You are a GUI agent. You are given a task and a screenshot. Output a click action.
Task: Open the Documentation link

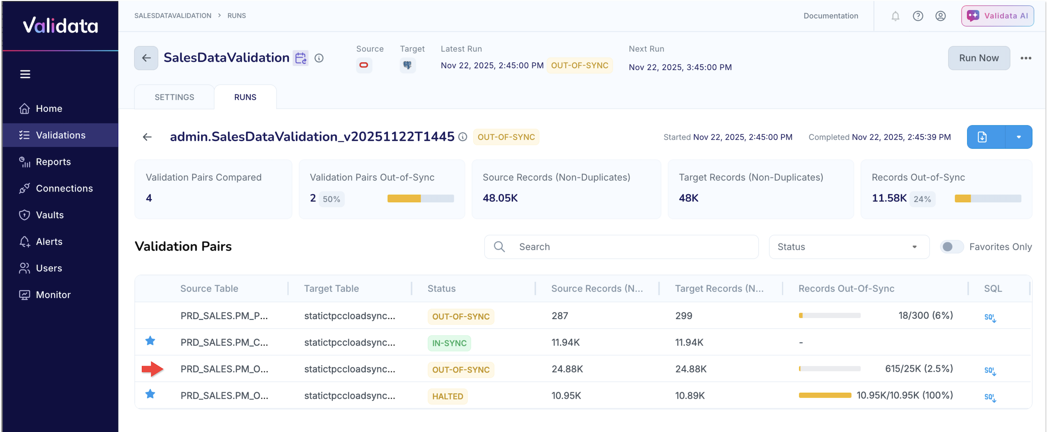click(831, 16)
